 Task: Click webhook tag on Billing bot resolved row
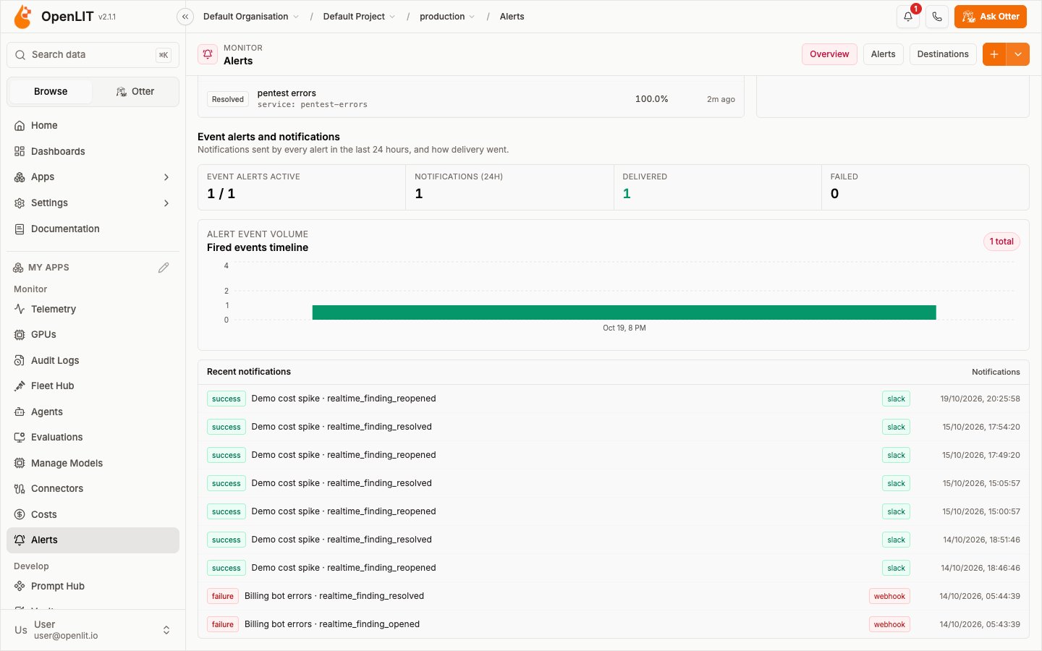(x=889, y=597)
